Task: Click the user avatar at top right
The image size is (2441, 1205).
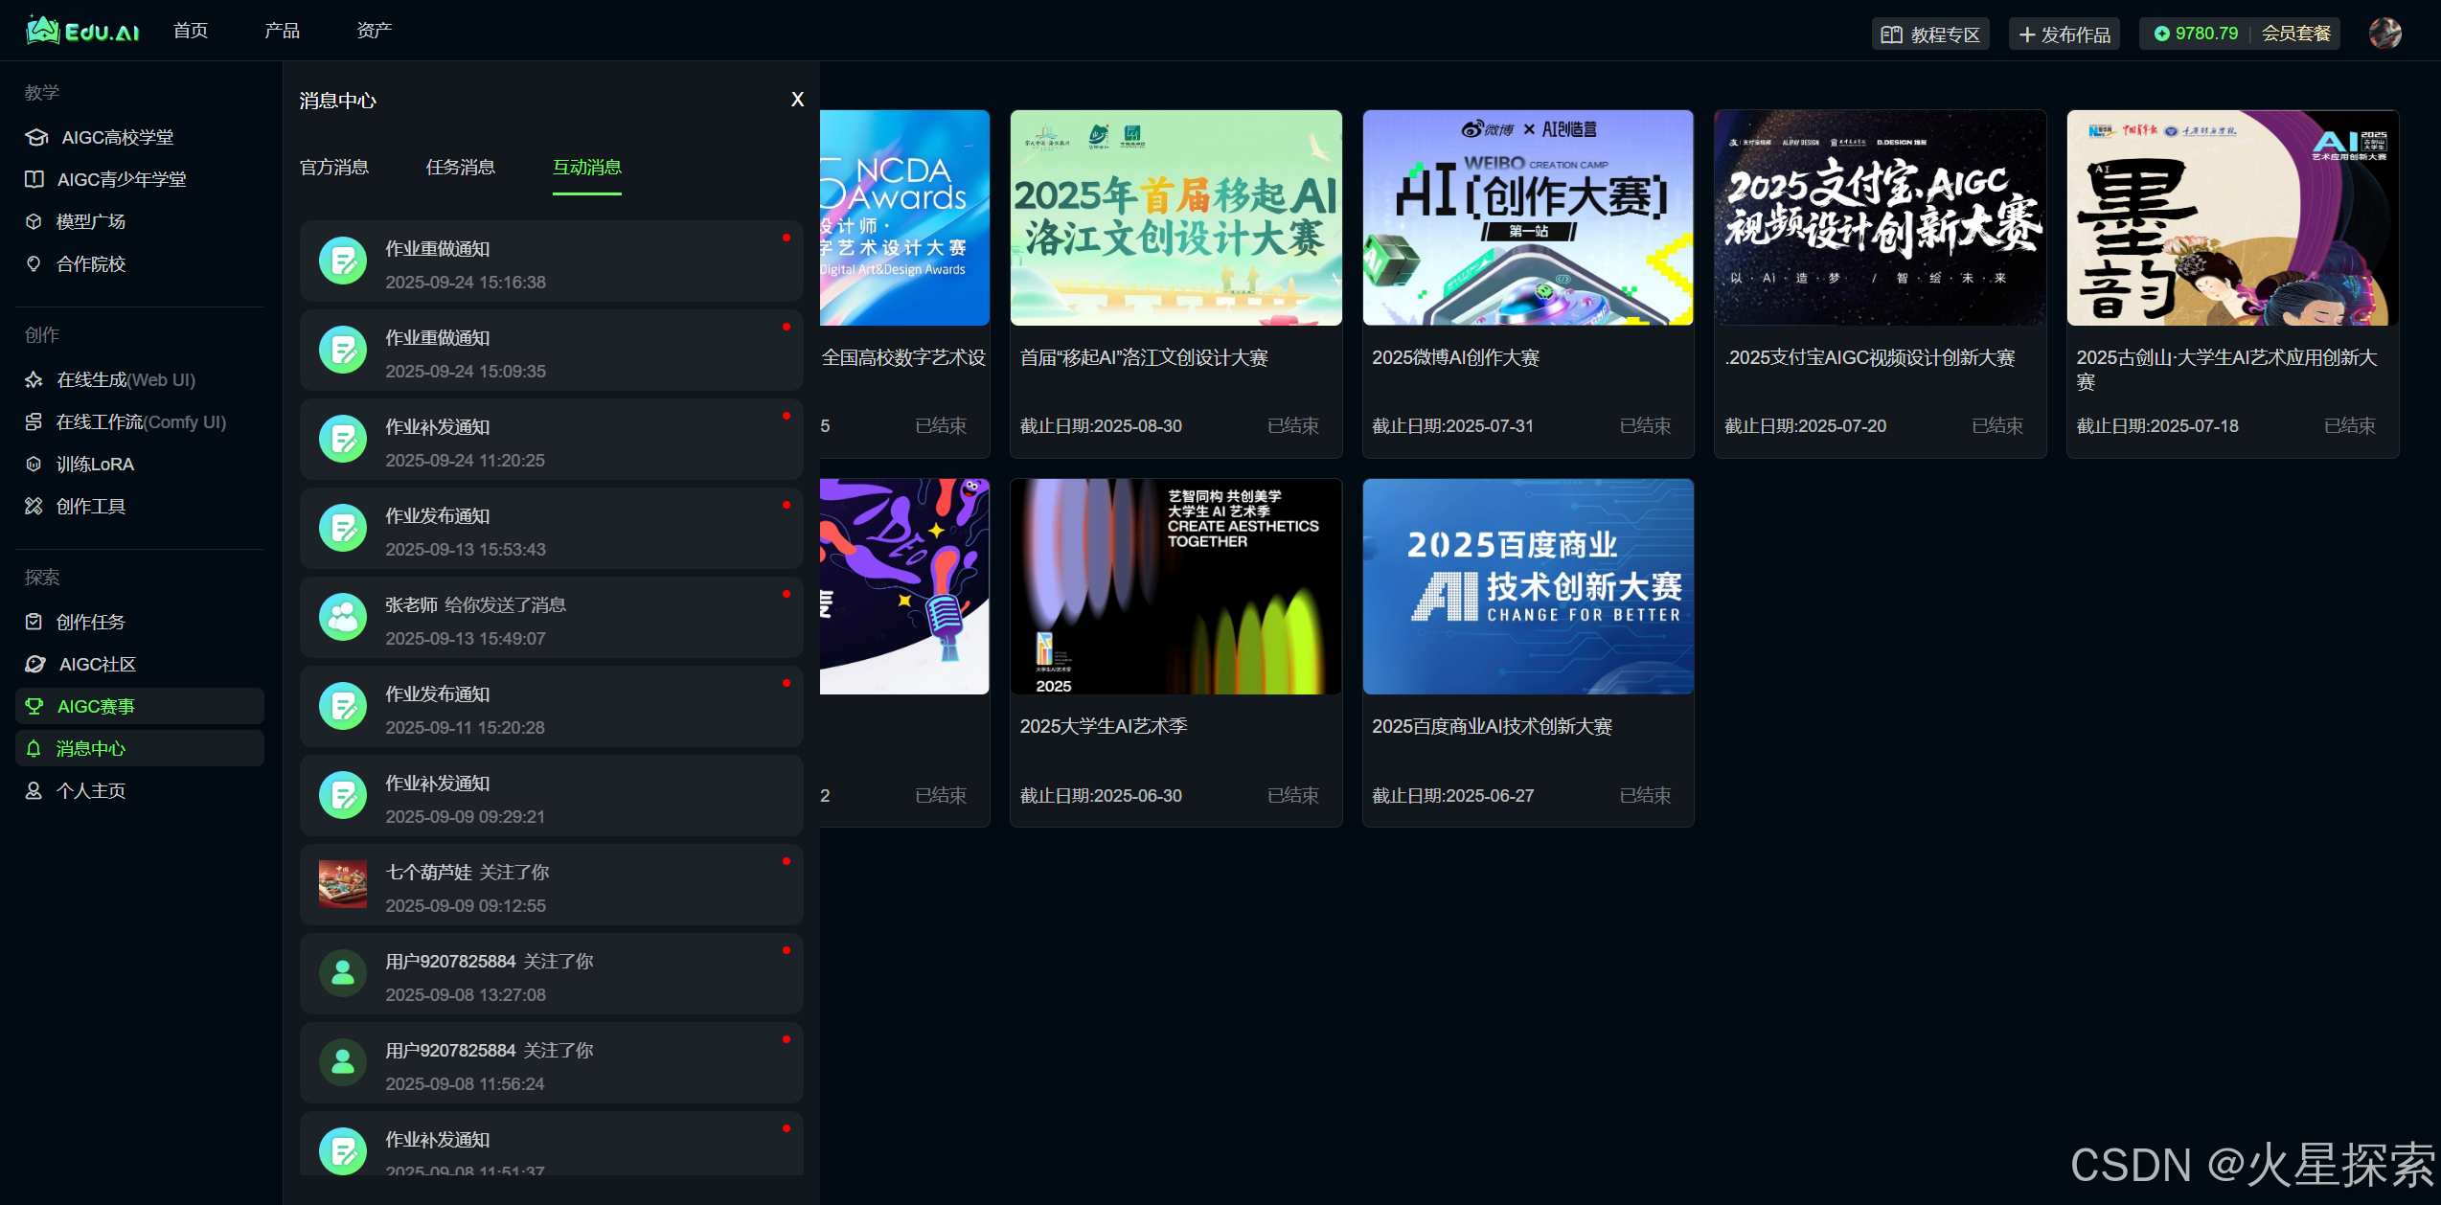Action: (2384, 34)
